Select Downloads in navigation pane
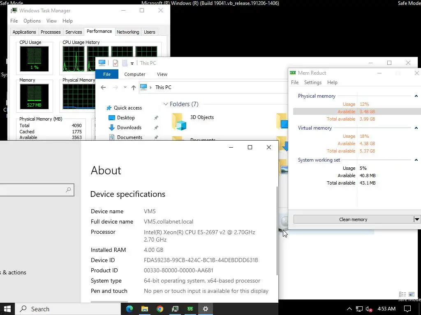 [129, 128]
